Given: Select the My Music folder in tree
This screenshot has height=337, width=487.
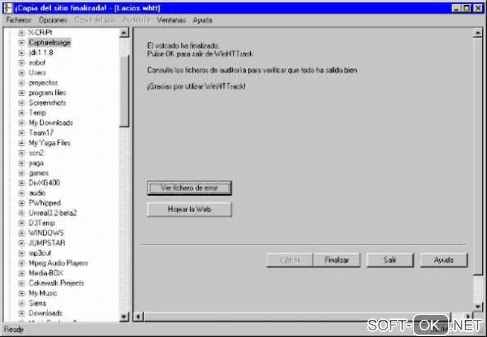Looking at the screenshot, I should click(x=43, y=293).
